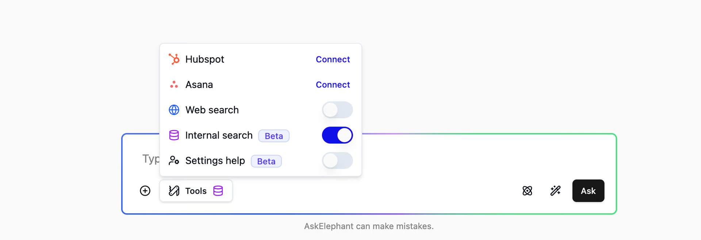Enable the Web search toggle
701x240 pixels.
coord(337,110)
